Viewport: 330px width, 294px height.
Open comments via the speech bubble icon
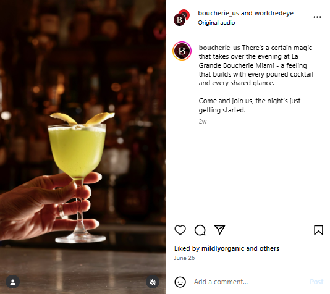coord(200,230)
